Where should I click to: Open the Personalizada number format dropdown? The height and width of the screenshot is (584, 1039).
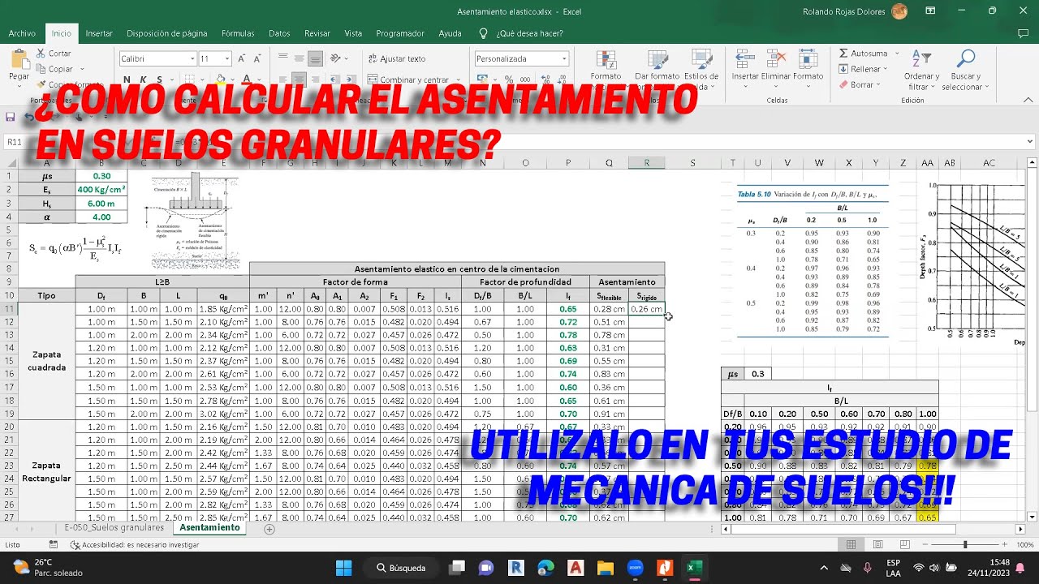(564, 58)
